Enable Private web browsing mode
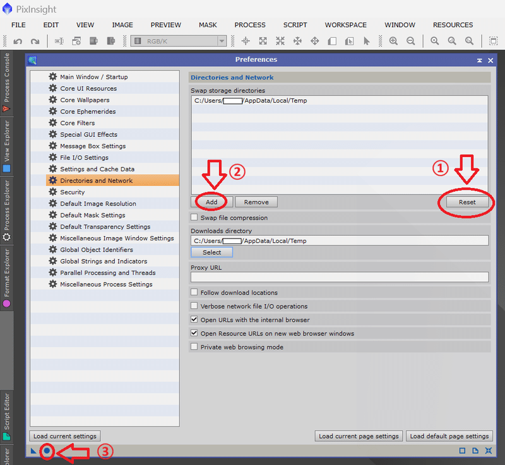The width and height of the screenshot is (505, 465). click(x=194, y=346)
